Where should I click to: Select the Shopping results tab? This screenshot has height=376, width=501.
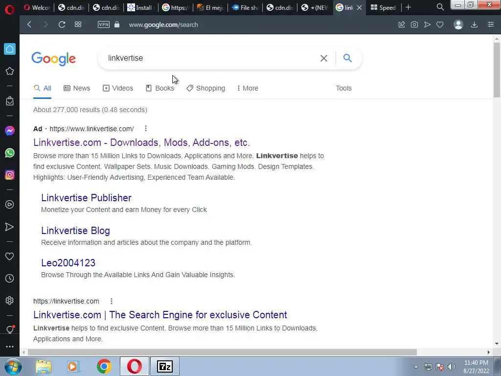tap(206, 88)
